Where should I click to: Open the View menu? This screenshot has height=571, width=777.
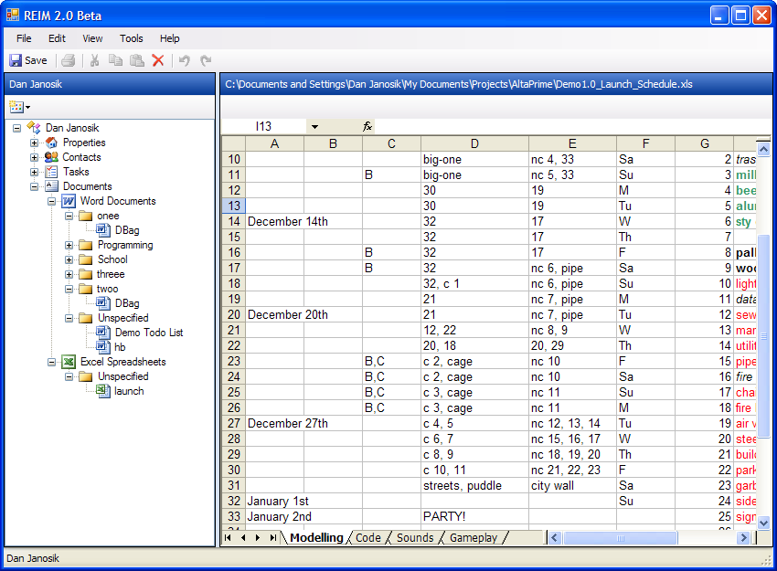coord(92,38)
